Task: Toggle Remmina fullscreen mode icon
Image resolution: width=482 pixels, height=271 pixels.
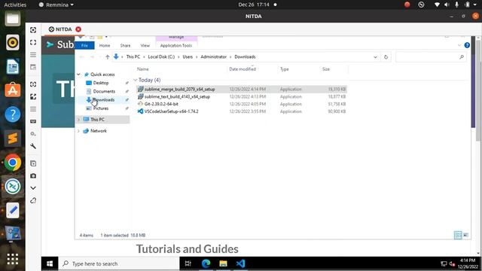Action: coord(33,42)
